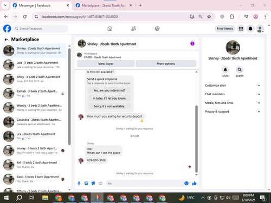This screenshot has width=271, height=203.
Task: Open the tab search dropdown arrow
Action: 5,5
